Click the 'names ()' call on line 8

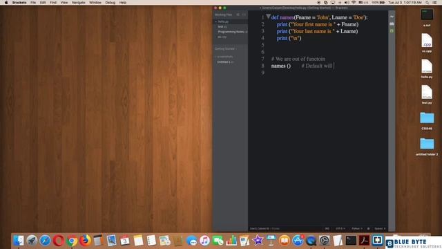click(281, 66)
